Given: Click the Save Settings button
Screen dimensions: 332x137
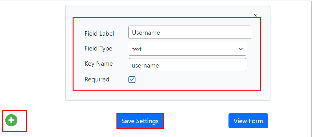Looking at the screenshot, I should coord(140,121).
